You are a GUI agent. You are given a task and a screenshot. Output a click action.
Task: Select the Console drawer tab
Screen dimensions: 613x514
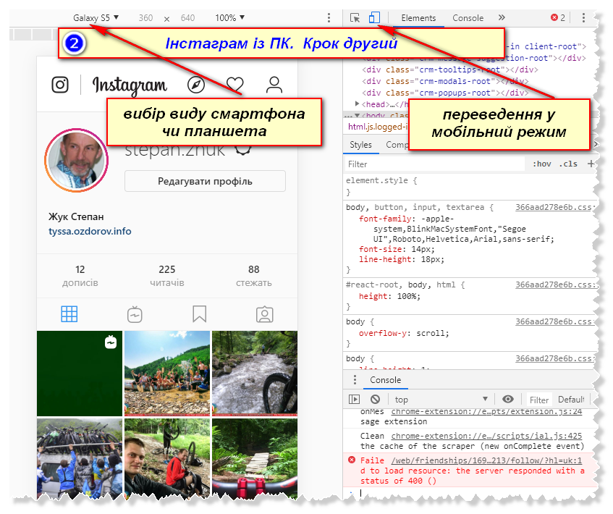coord(386,380)
